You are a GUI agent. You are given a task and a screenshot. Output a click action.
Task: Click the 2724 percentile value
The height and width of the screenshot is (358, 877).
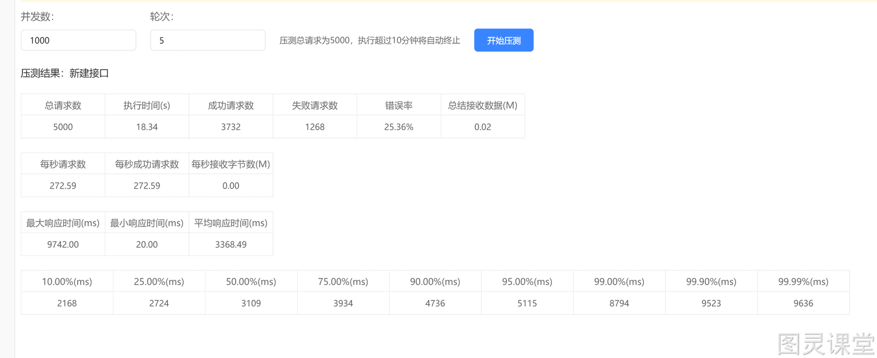click(x=159, y=303)
